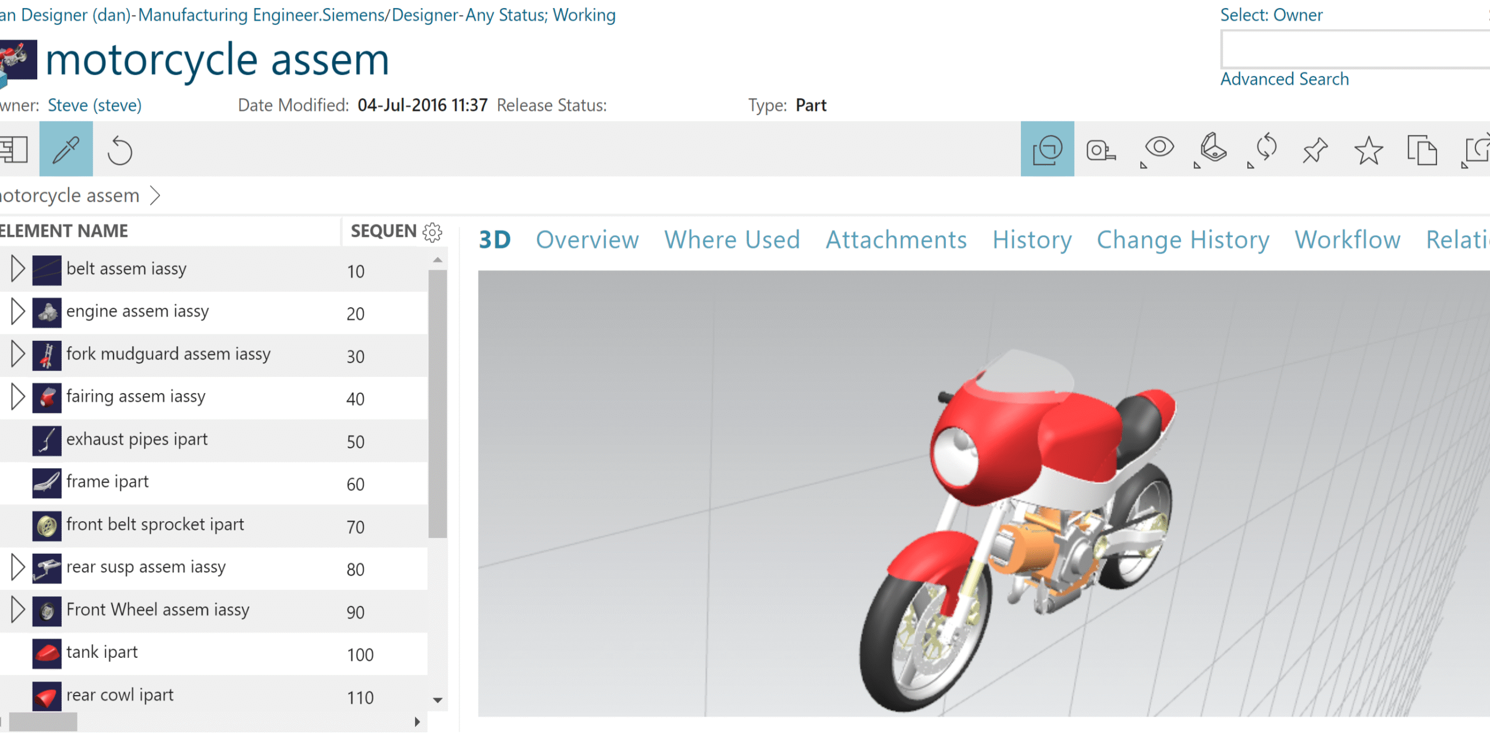Click the refresh rotate arrows icon
The width and height of the screenshot is (1490, 741).
1266,148
